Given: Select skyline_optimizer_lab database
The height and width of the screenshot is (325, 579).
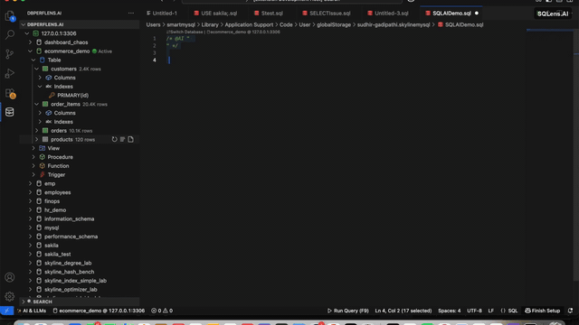Looking at the screenshot, I should point(71,290).
